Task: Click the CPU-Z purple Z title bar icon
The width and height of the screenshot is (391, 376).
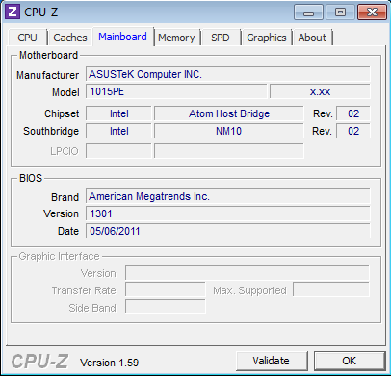Action: [13, 12]
